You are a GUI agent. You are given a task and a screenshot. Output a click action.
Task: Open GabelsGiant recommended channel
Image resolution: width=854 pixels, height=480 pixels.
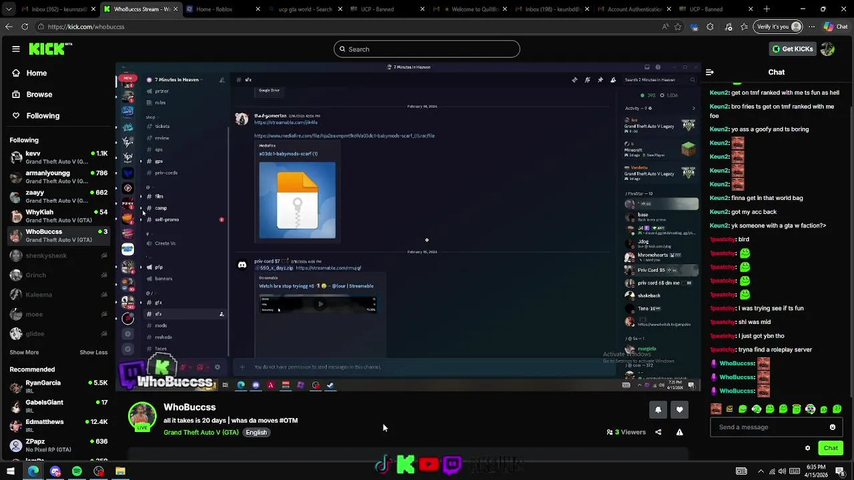(59, 406)
